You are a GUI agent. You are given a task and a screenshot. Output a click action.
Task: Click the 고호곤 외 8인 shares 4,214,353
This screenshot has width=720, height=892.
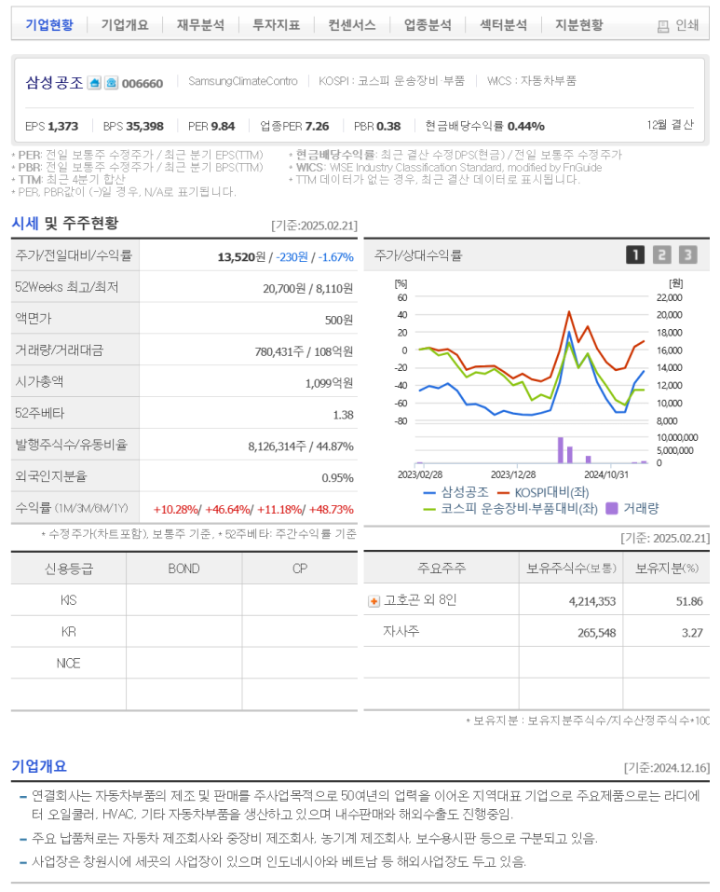click(x=592, y=601)
